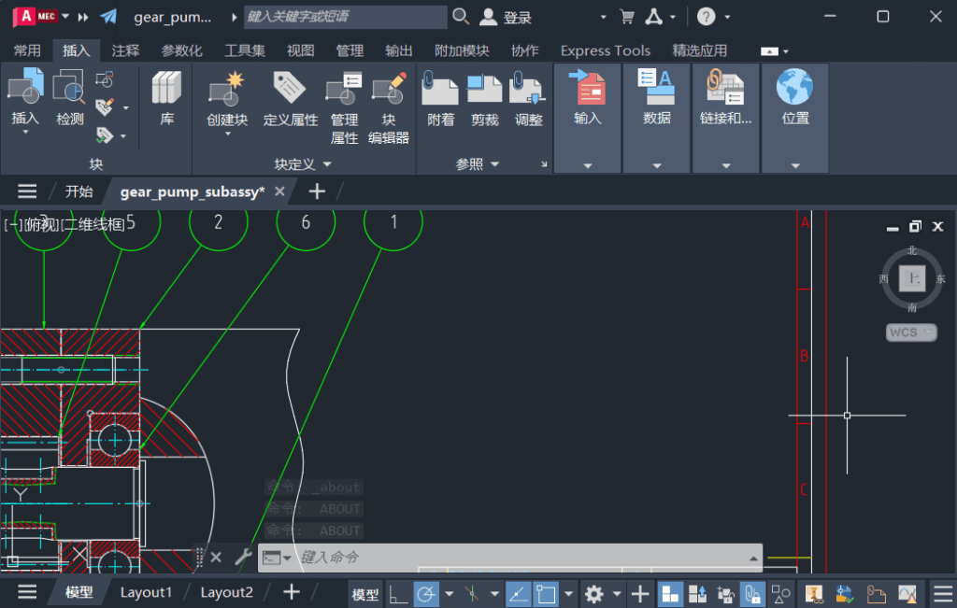Open the Data (数据) panel

point(656,119)
